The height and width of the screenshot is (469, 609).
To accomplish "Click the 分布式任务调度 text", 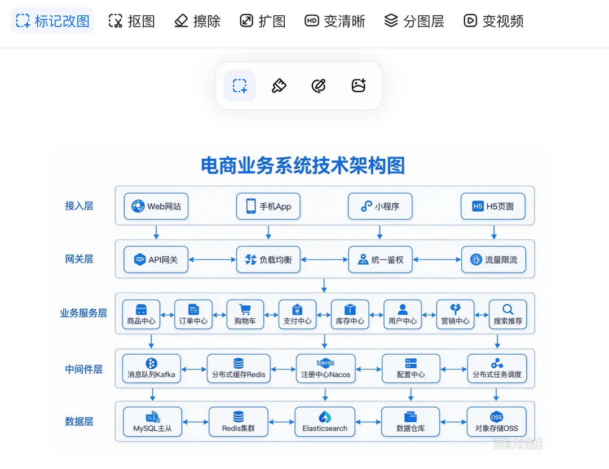I will point(497,374).
